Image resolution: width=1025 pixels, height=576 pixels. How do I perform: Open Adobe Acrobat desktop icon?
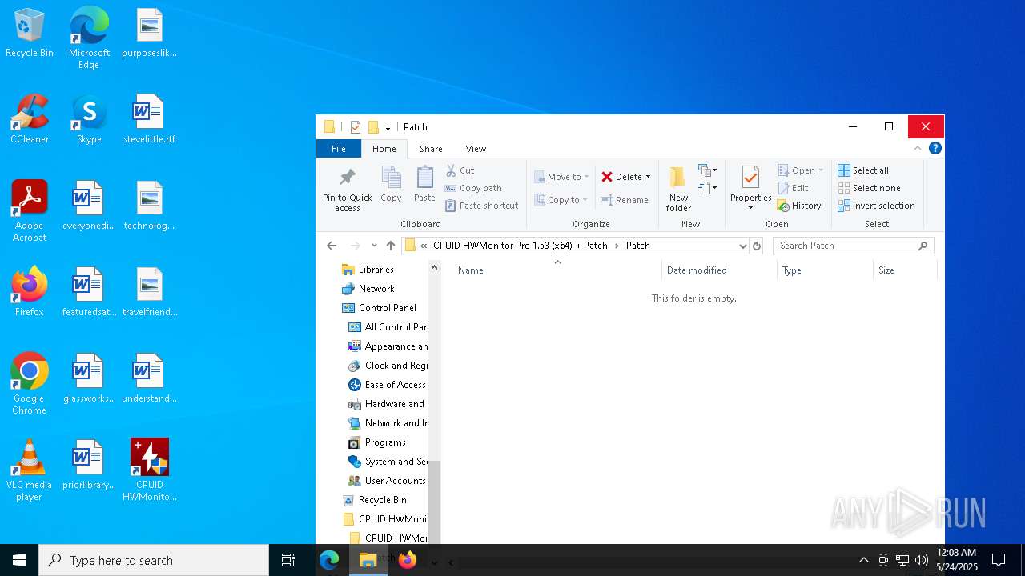(30, 211)
